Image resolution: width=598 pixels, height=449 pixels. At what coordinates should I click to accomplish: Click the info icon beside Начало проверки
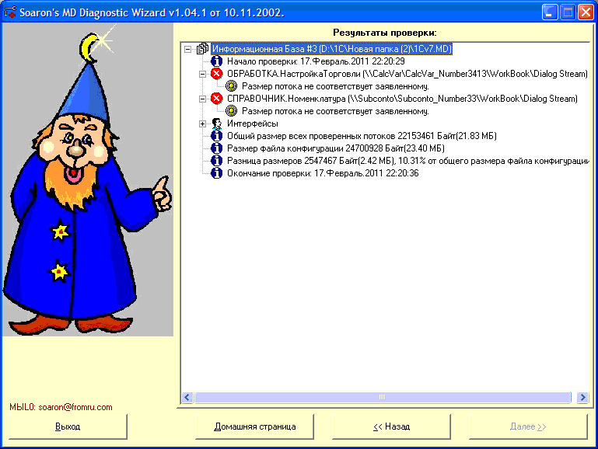point(217,61)
